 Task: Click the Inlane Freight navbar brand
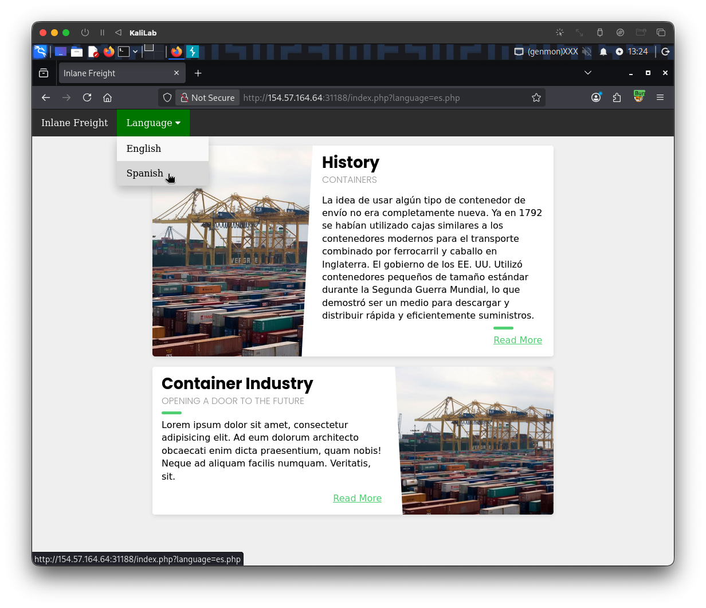[74, 123]
